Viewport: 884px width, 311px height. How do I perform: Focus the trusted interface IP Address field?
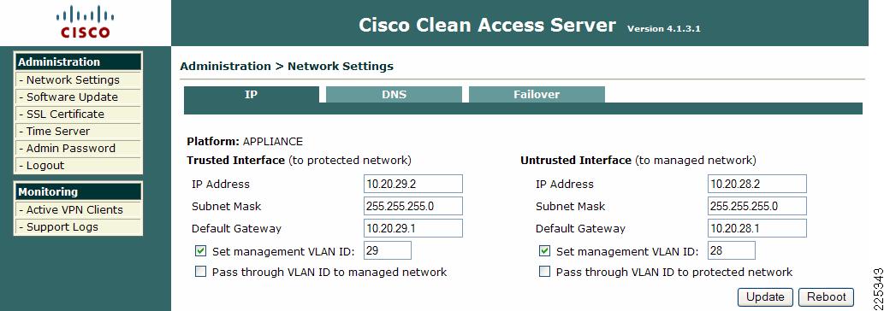coord(413,184)
